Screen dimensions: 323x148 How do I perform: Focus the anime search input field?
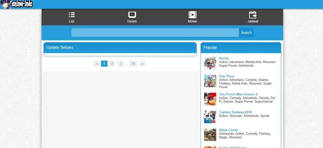(155, 33)
